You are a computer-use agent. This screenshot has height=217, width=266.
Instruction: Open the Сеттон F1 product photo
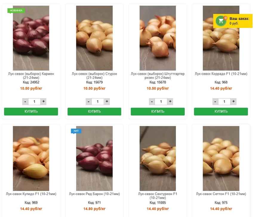221,158
